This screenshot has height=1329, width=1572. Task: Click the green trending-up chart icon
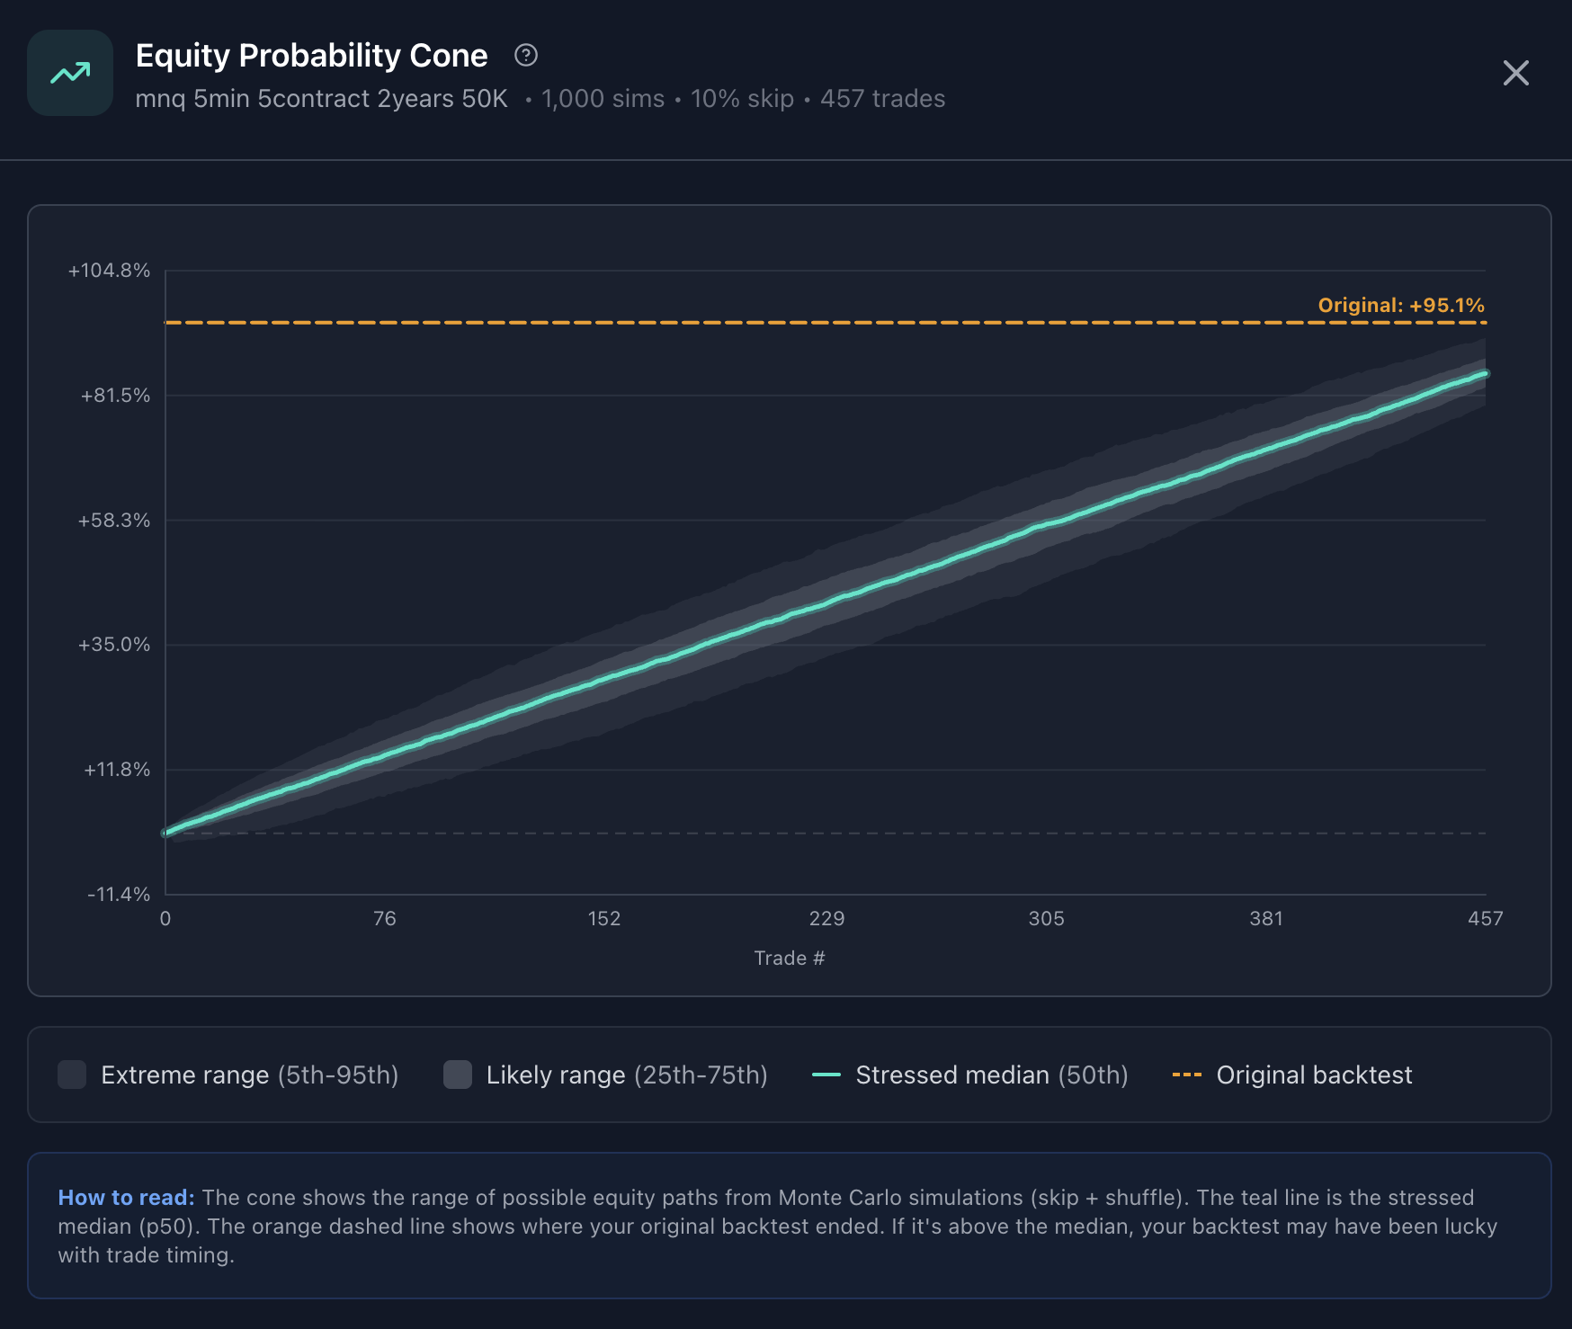(x=70, y=73)
